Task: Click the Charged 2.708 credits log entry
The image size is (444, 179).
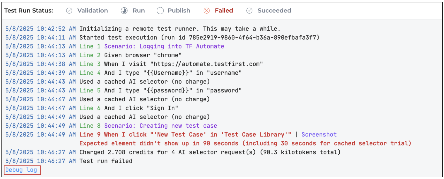Action: pyautogui.click(x=210, y=152)
